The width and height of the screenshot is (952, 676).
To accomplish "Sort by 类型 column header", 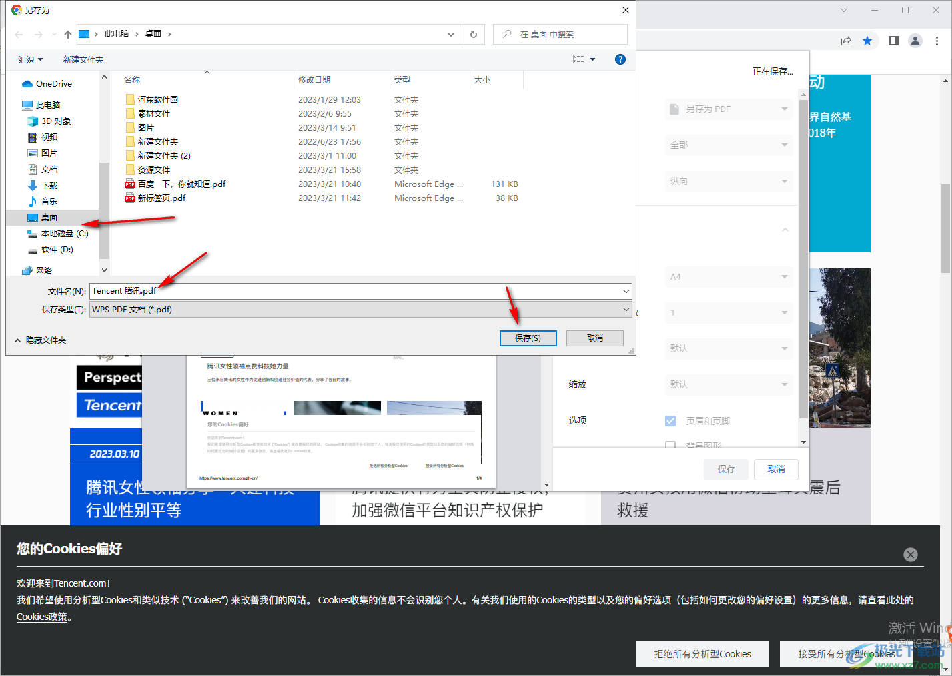I will point(402,79).
